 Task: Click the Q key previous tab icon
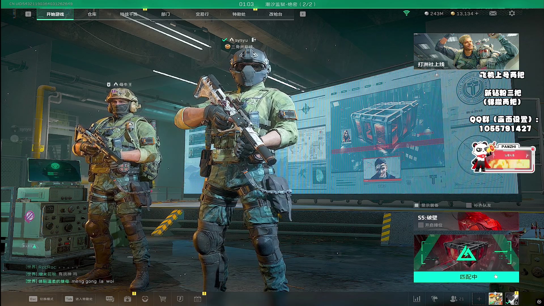tap(28, 14)
